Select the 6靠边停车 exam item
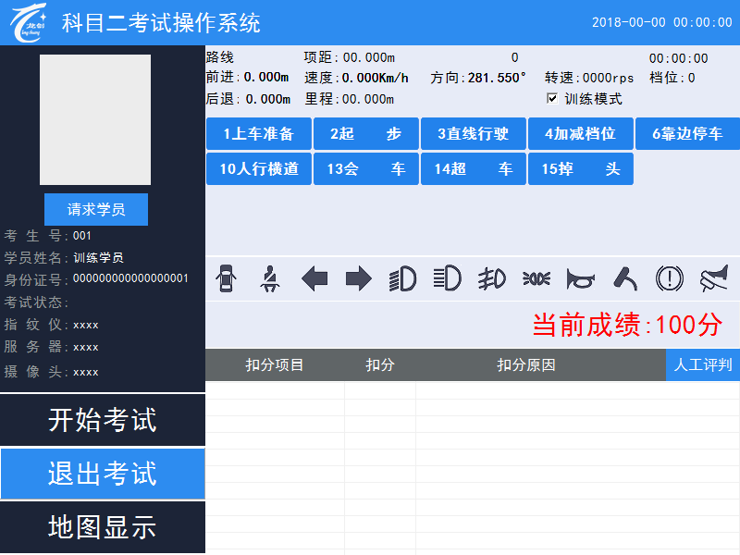The width and height of the screenshot is (740, 555). pos(687,133)
